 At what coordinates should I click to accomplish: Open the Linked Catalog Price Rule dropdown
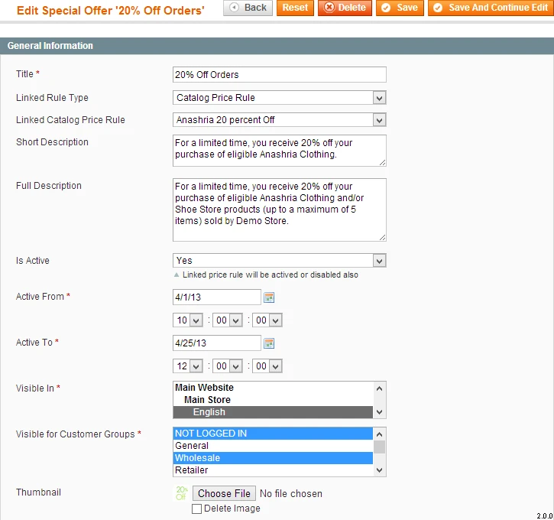click(280, 120)
